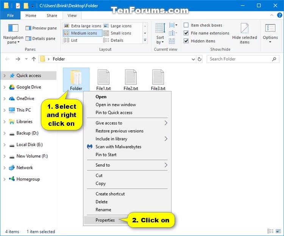Open the Send to submenu
The image size is (284, 236).
click(127, 165)
